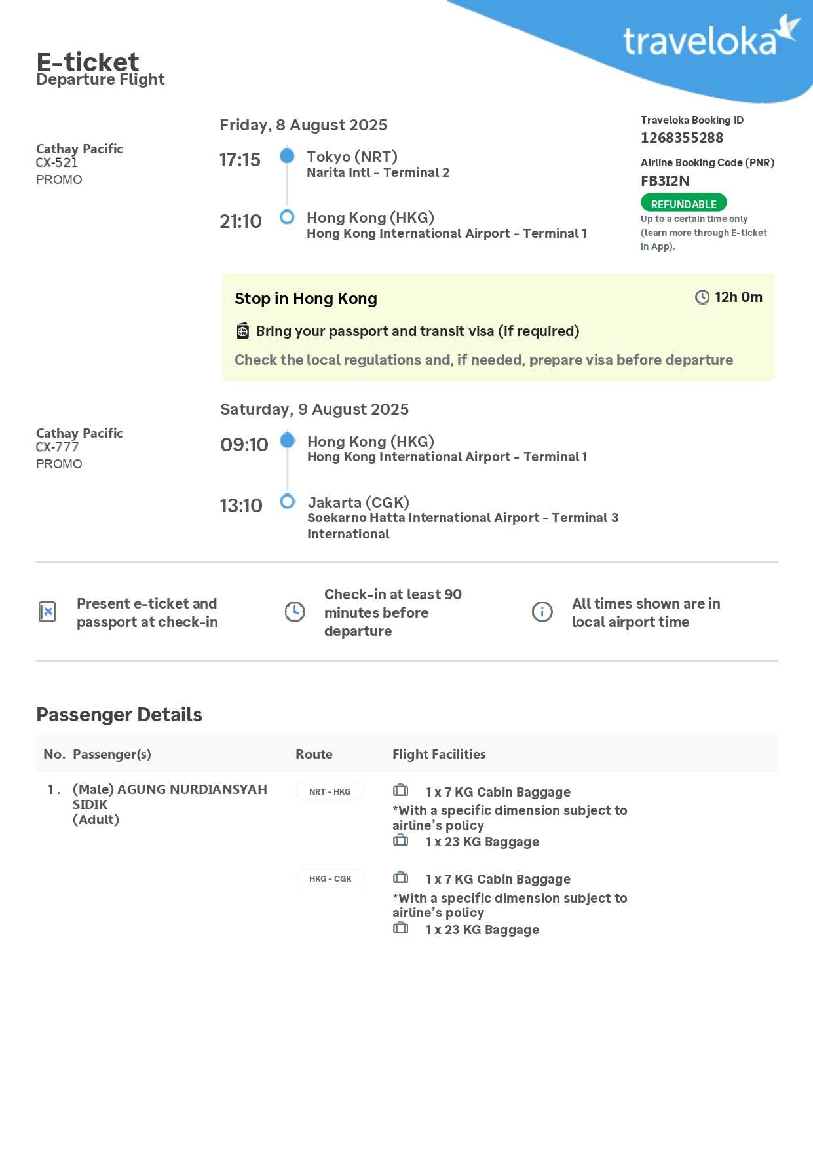Click the clock icon beside check-in reminder
This screenshot has height=1149, width=813.
click(x=295, y=612)
